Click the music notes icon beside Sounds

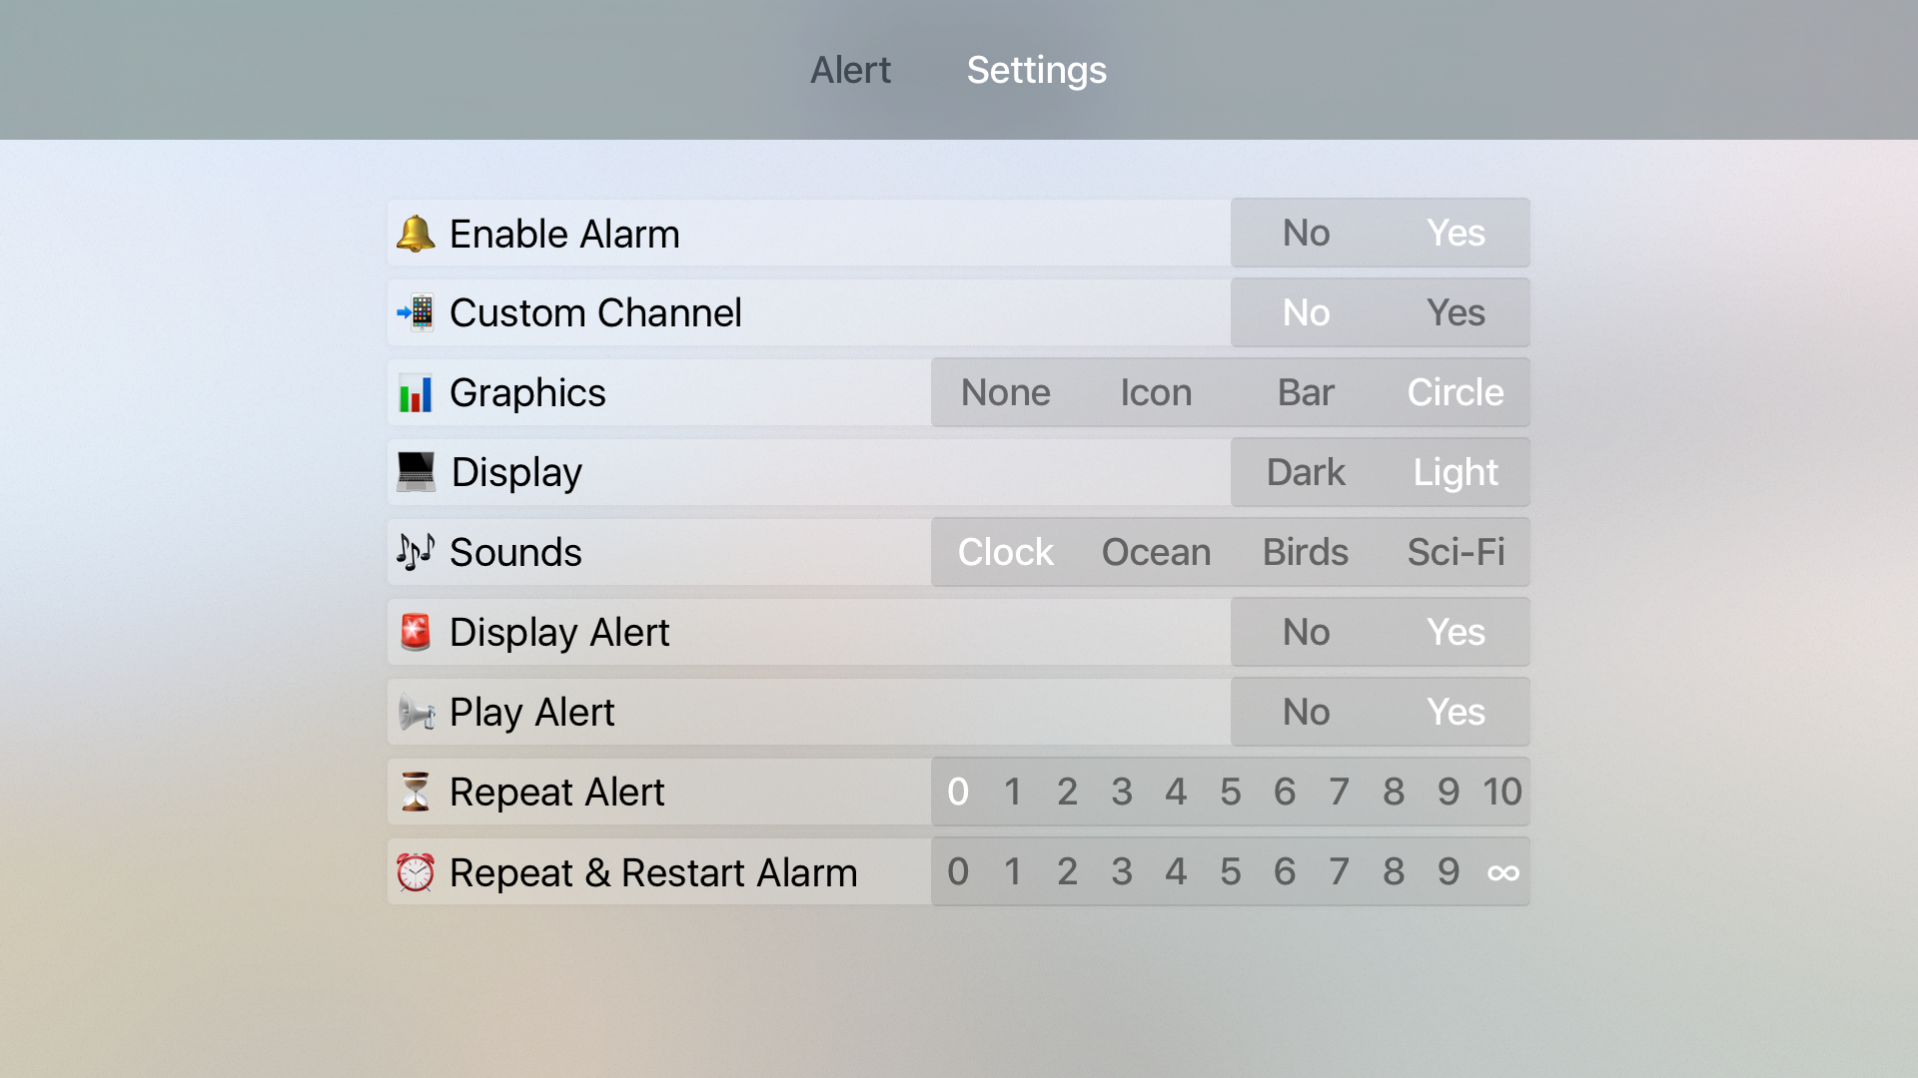[416, 552]
